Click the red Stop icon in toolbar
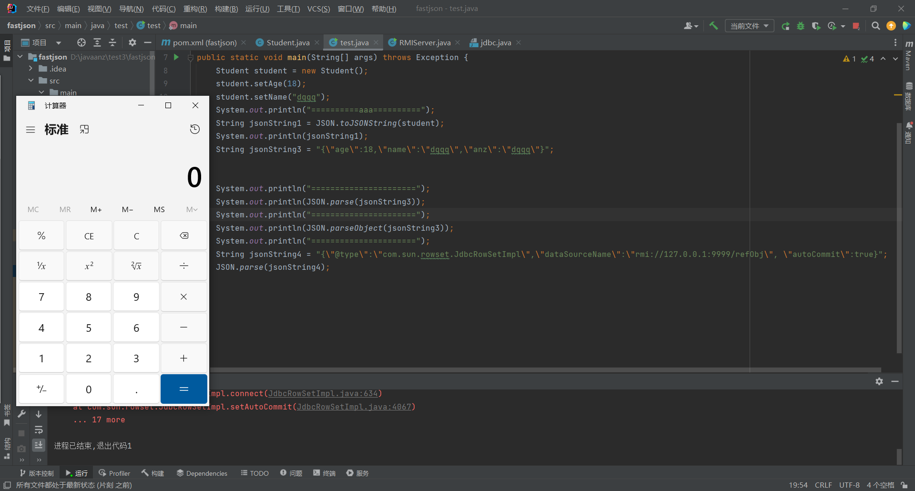The height and width of the screenshot is (491, 915). tap(856, 26)
